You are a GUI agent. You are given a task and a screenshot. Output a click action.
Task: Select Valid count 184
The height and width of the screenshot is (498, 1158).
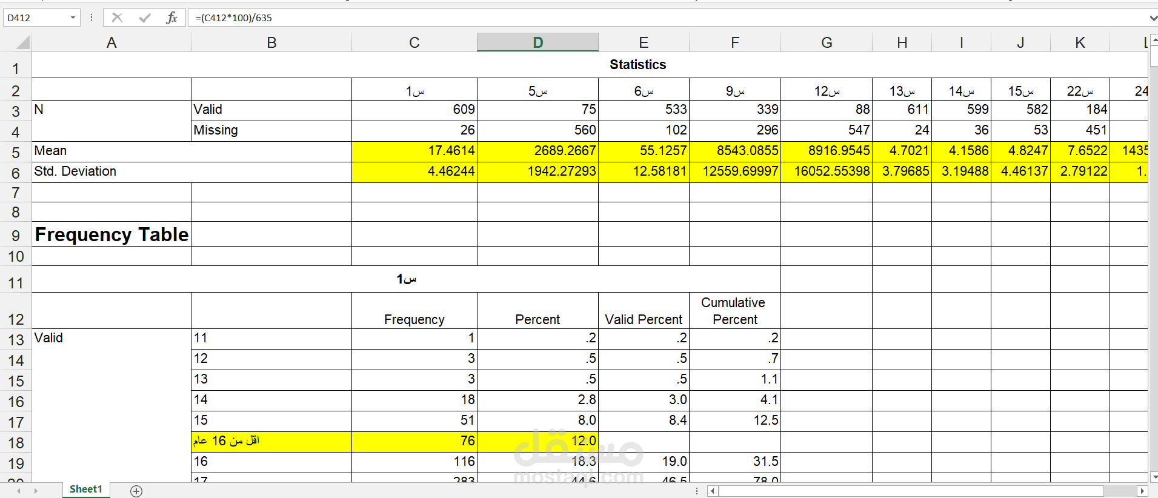tap(1080, 110)
